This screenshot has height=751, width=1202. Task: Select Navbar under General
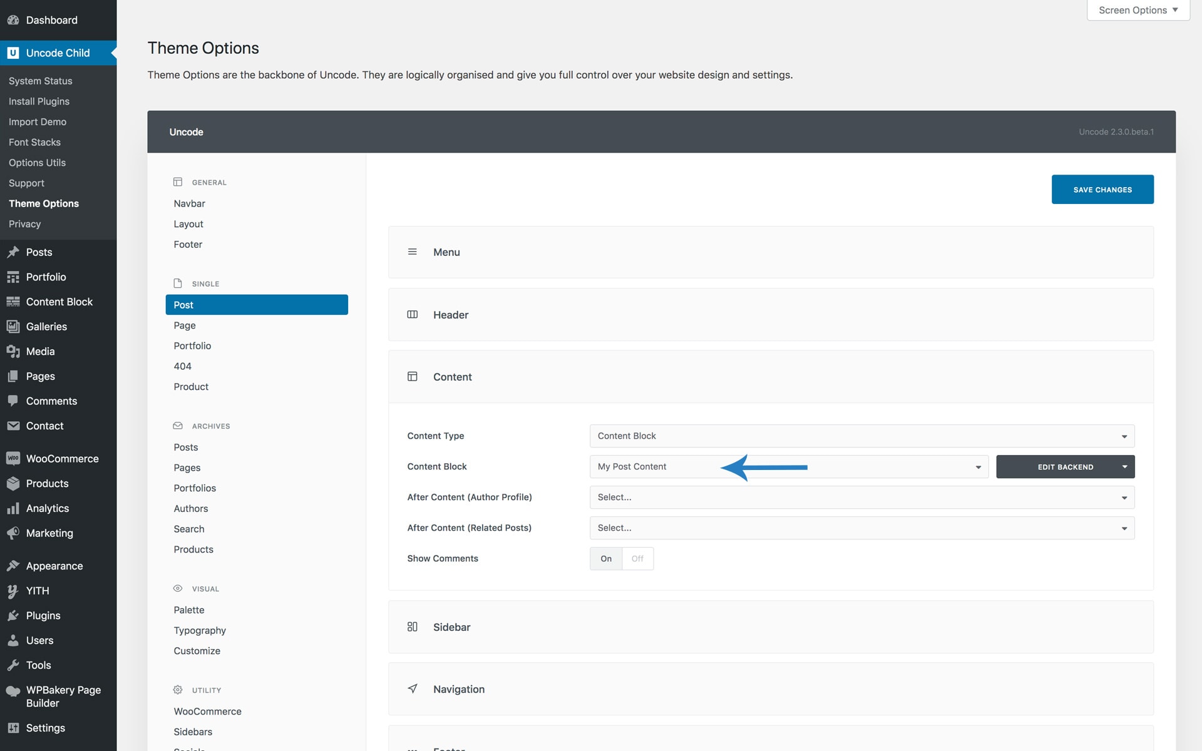(x=190, y=203)
